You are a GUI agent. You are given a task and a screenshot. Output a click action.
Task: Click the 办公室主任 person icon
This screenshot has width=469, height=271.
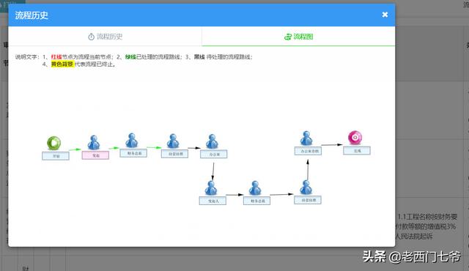(306, 138)
